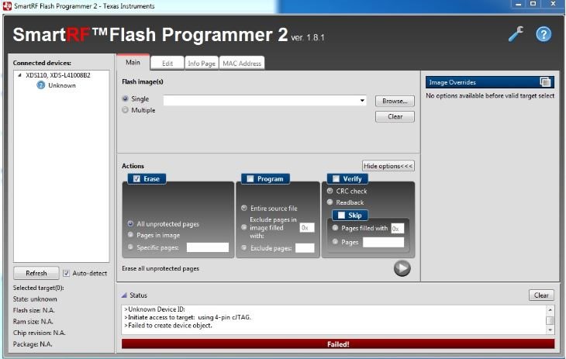Open the MAC Address tab
Viewport: 566px width, 359px height.
(242, 64)
